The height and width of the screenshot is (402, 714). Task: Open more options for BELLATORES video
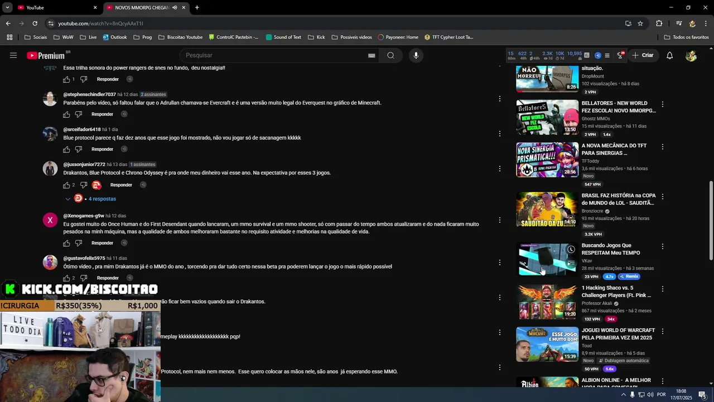coord(662,104)
